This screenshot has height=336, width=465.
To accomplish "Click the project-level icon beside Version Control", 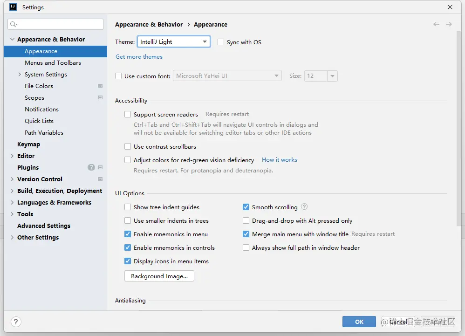I will (101, 179).
